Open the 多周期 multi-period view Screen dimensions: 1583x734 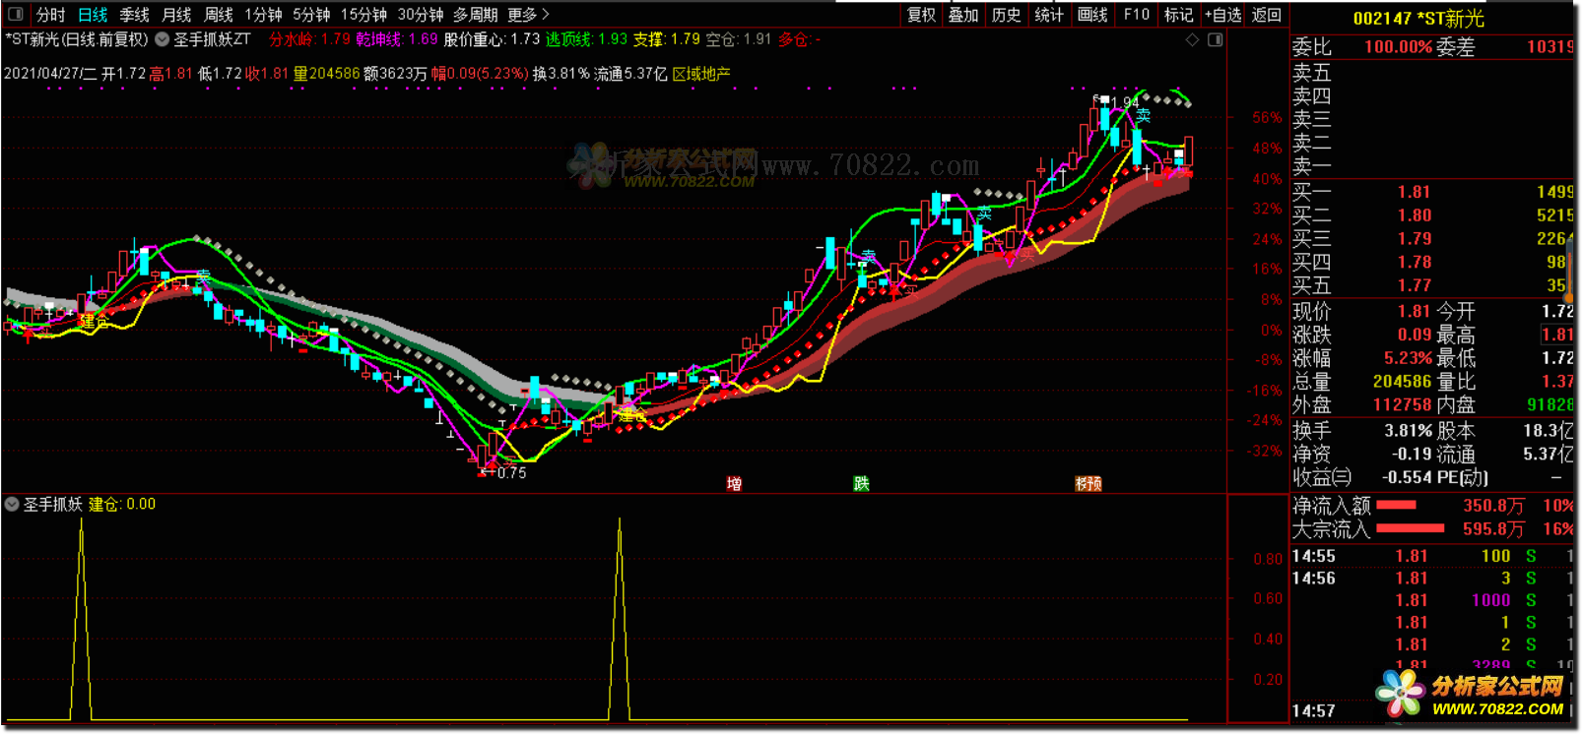tap(476, 15)
